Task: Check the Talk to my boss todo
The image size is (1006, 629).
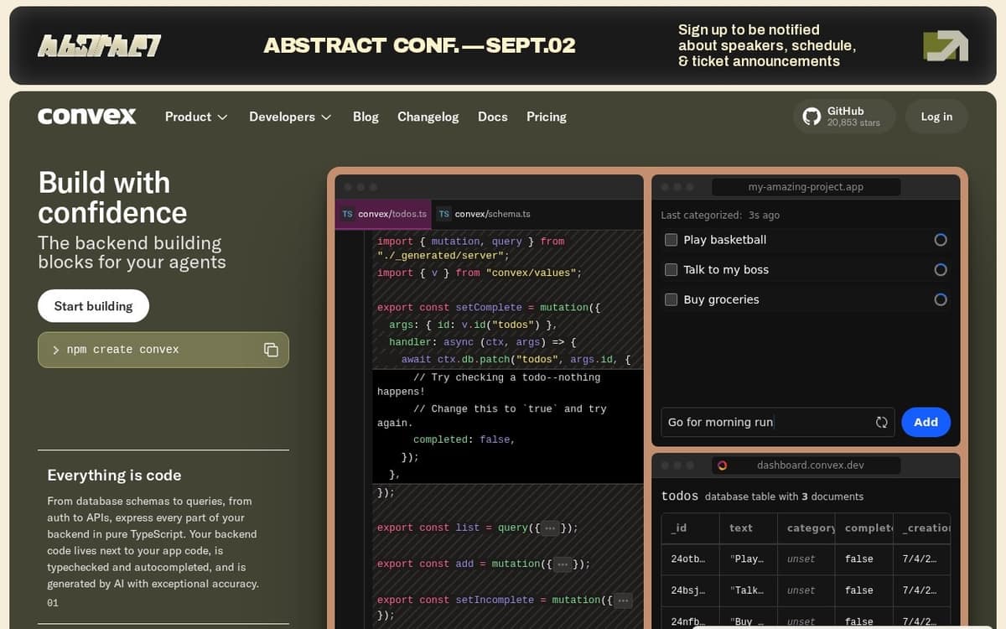Action: click(671, 270)
